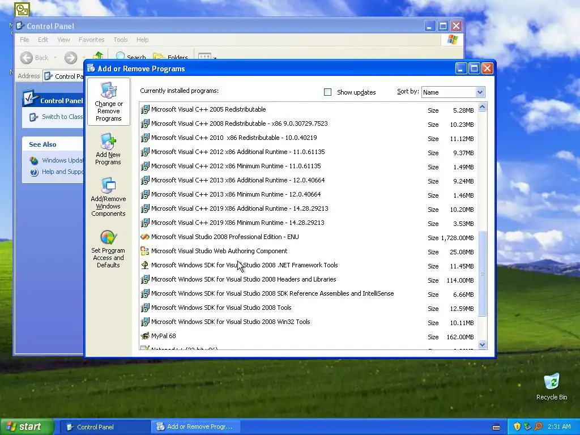Click scroll down arrow in programs list
580x435 pixels.
click(x=482, y=345)
